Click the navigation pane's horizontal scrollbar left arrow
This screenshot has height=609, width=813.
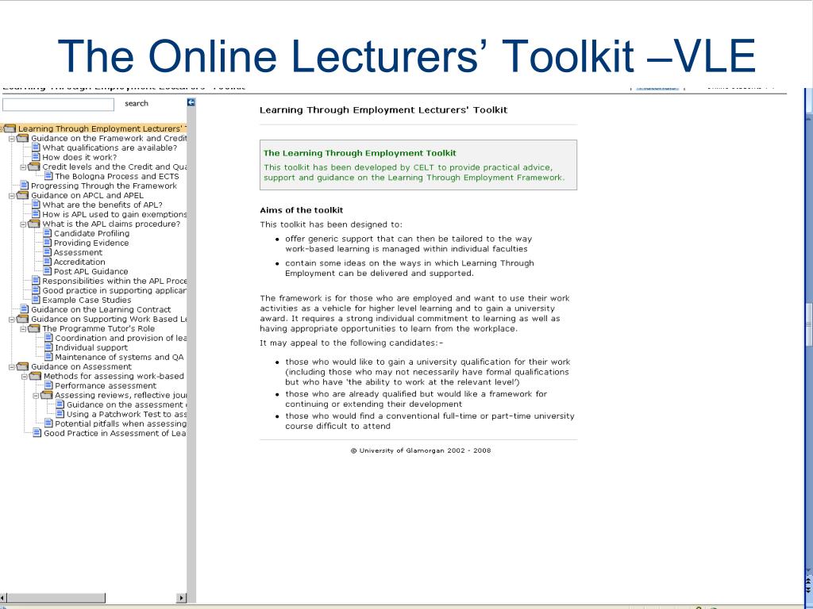(x=4, y=598)
